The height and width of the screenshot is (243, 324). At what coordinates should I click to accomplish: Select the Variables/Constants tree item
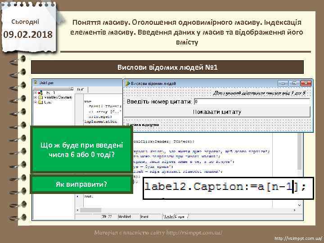pyautogui.click(x=58, y=97)
